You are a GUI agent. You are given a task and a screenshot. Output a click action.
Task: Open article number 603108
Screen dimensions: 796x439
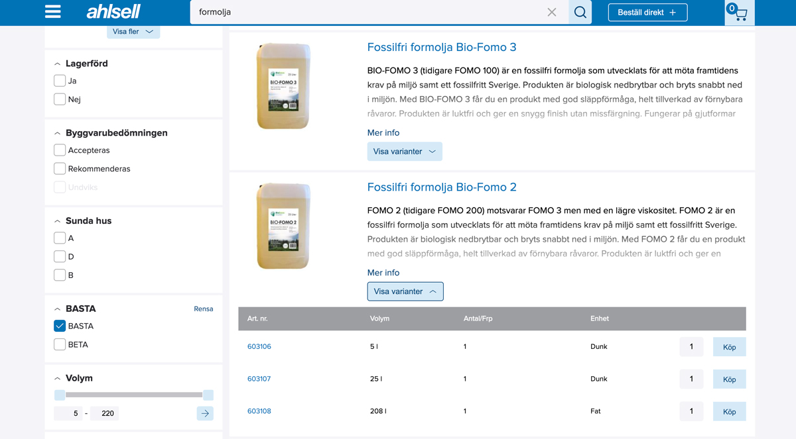(x=259, y=411)
